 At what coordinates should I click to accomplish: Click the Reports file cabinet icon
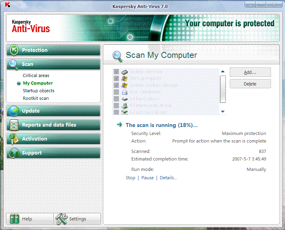tap(14, 125)
